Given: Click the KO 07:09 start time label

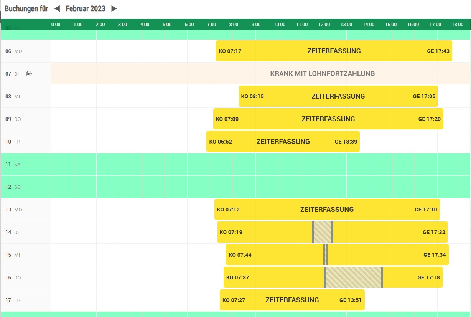Looking at the screenshot, I should click(x=227, y=119).
